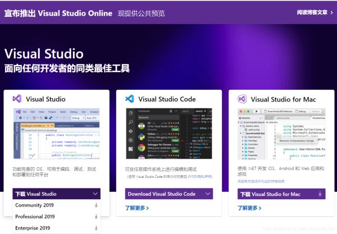Click the 使用 .NET 开发 iOS description text
This screenshot has height=234, width=337.
[281, 171]
